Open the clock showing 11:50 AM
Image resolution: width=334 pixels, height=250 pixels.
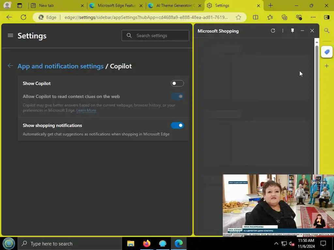tap(306, 243)
